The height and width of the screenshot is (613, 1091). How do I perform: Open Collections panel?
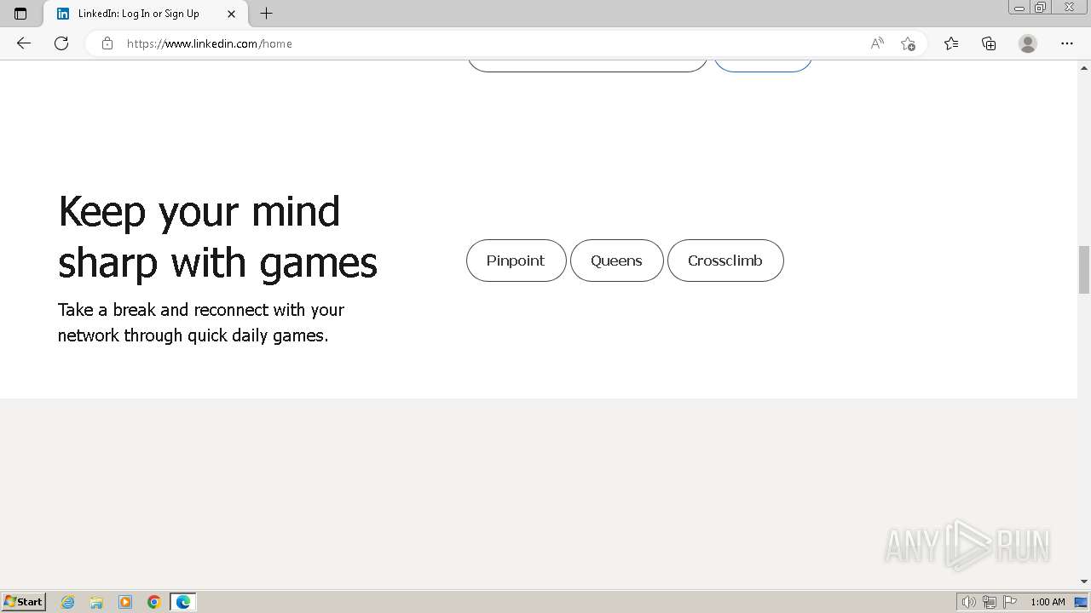click(x=989, y=43)
